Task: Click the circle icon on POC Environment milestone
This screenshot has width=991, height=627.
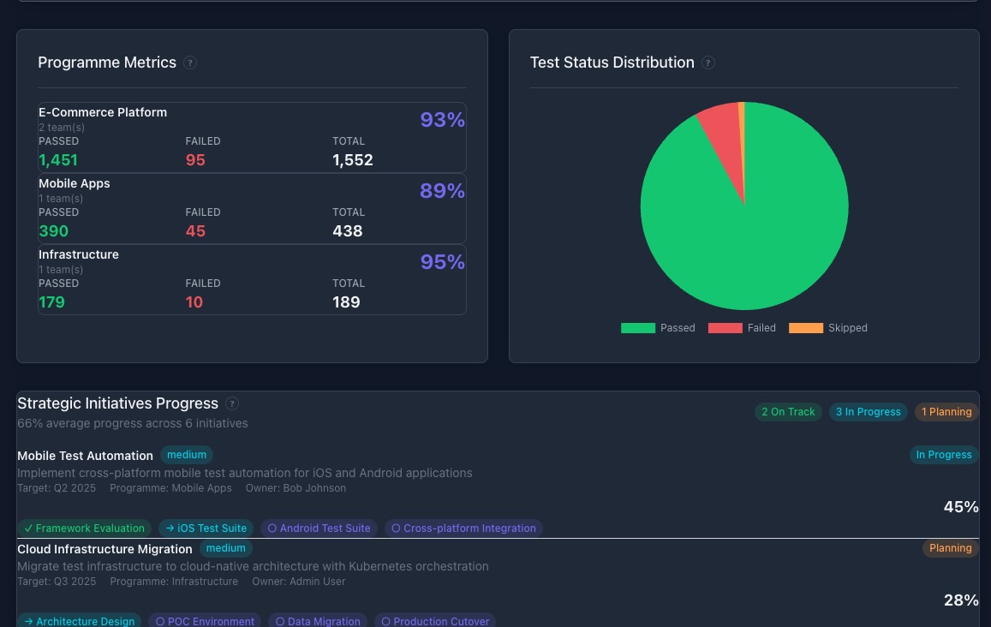Action: [x=159, y=621]
